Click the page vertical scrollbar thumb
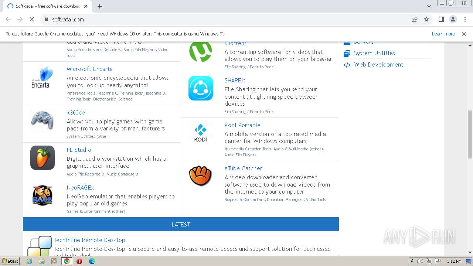473x266 pixels. click(x=470, y=134)
